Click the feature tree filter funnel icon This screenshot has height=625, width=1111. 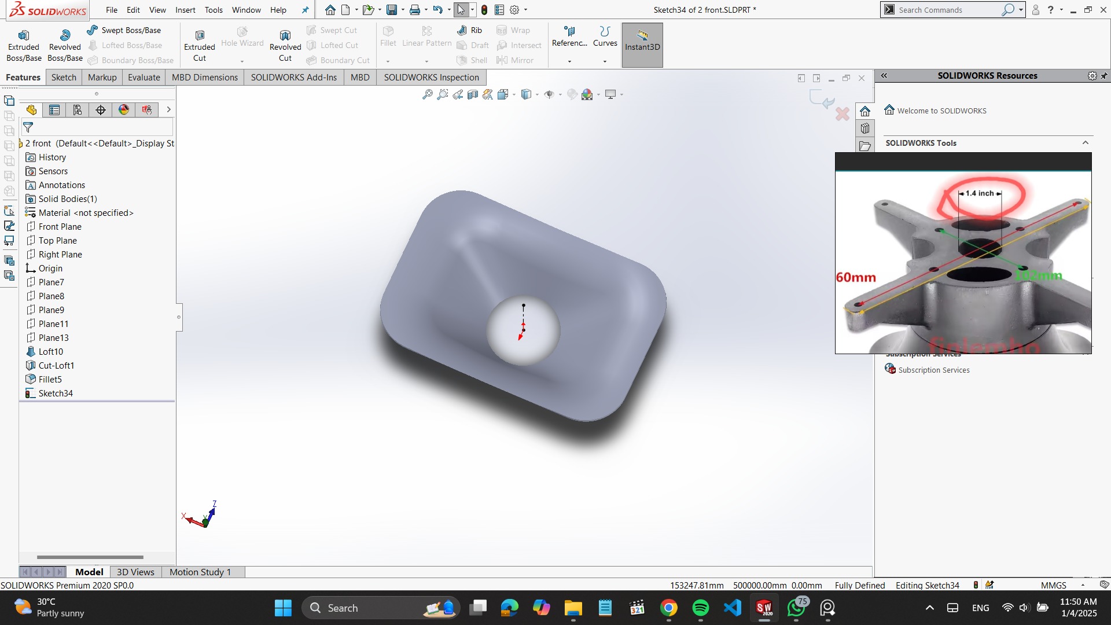[x=28, y=127]
